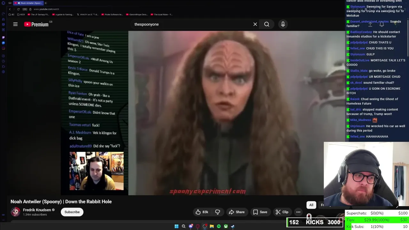Open Fredrik Knudsen channel name link
The width and height of the screenshot is (409, 230).
click(x=37, y=210)
